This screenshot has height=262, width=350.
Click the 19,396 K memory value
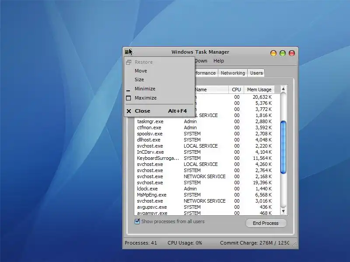pyautogui.click(x=262, y=183)
